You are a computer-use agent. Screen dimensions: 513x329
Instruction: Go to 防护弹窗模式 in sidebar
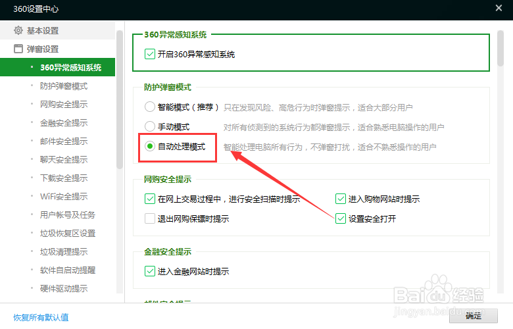[x=64, y=86]
